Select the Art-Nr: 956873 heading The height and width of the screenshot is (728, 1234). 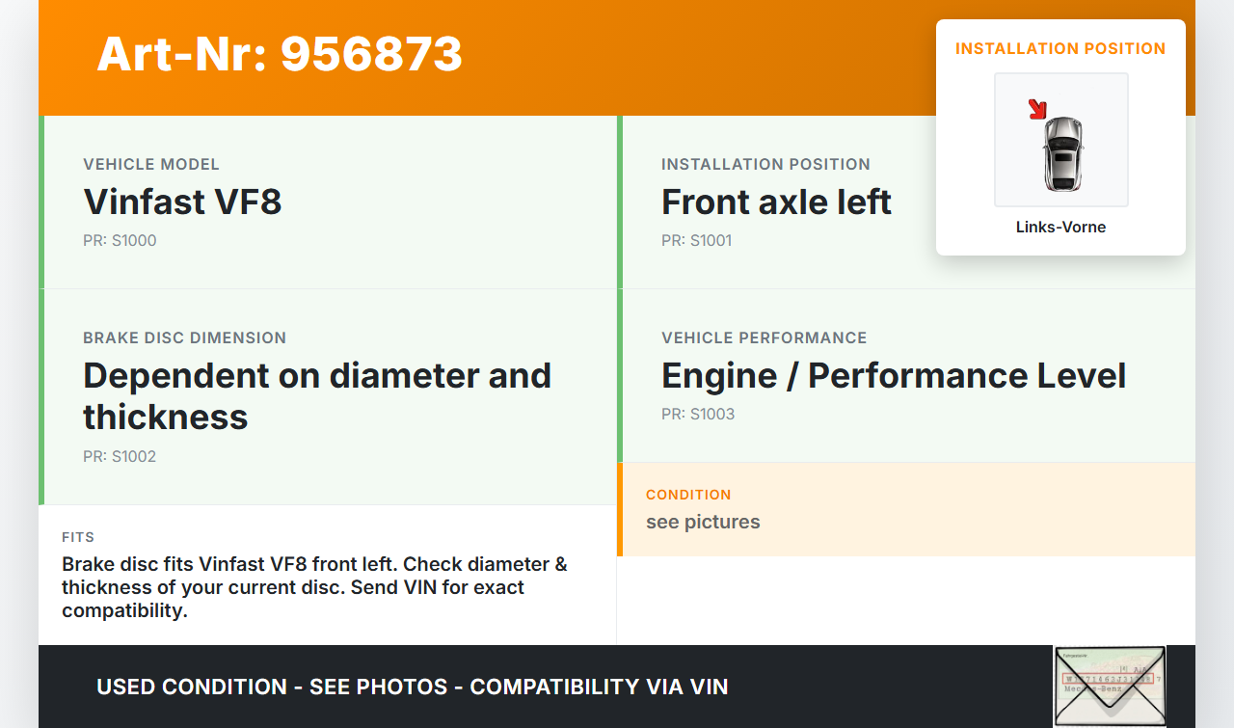[280, 54]
